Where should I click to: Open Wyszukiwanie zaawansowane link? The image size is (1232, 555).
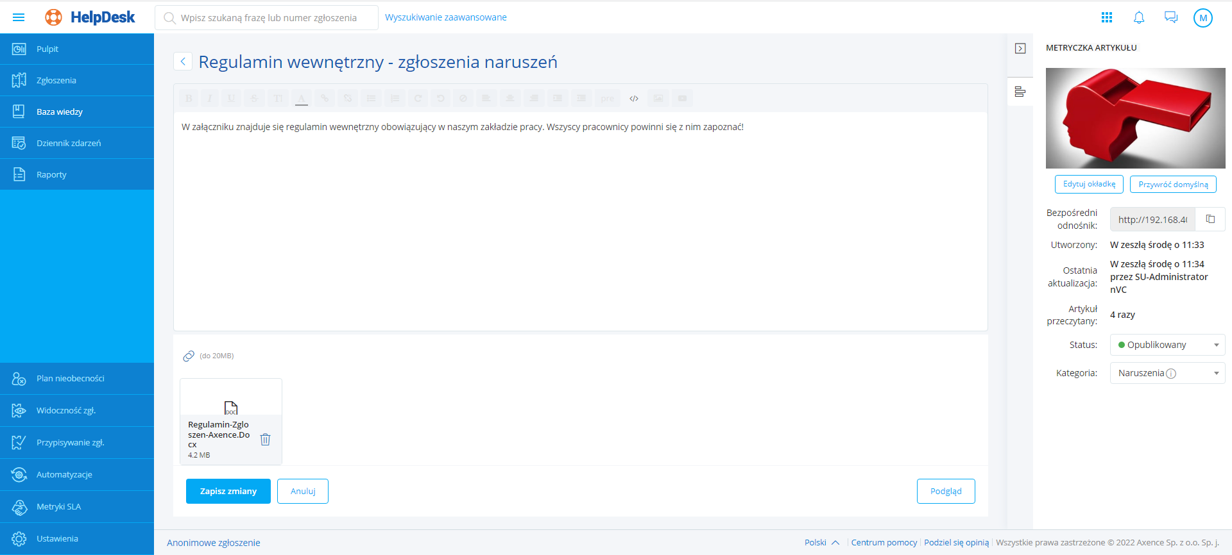coord(445,17)
